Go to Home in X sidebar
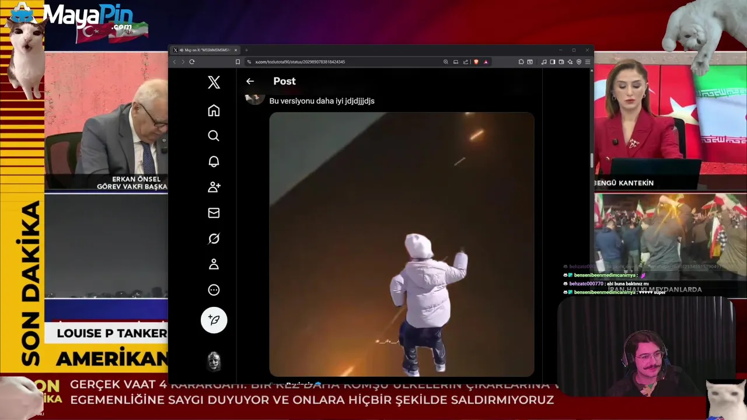Screen dimensions: 747x420 (214, 110)
